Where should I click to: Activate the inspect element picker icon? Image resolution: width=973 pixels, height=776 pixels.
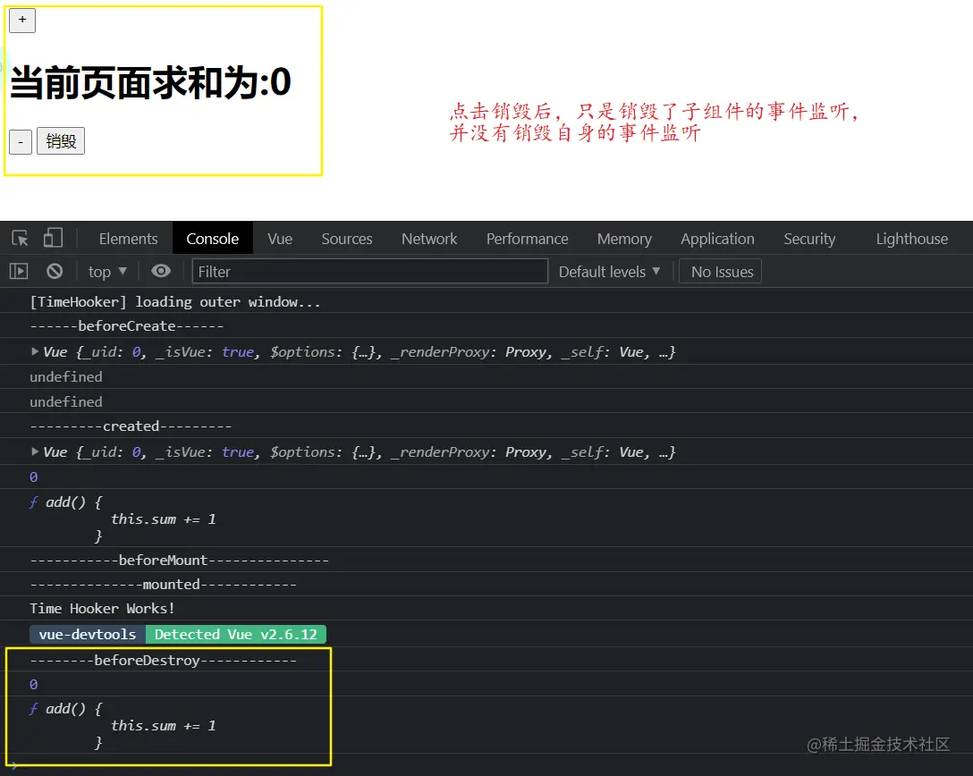(x=20, y=238)
